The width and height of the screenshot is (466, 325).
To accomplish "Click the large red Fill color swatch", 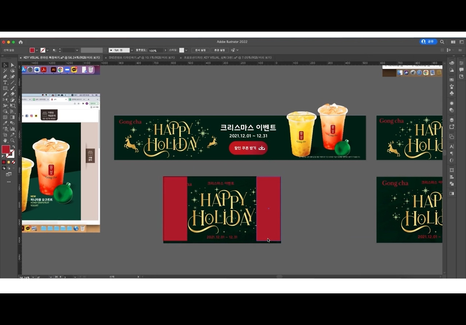I will pos(6,149).
